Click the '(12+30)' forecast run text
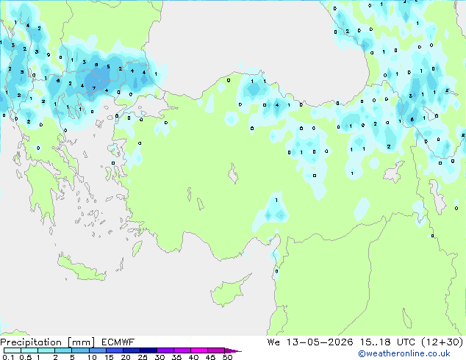 click(442, 342)
